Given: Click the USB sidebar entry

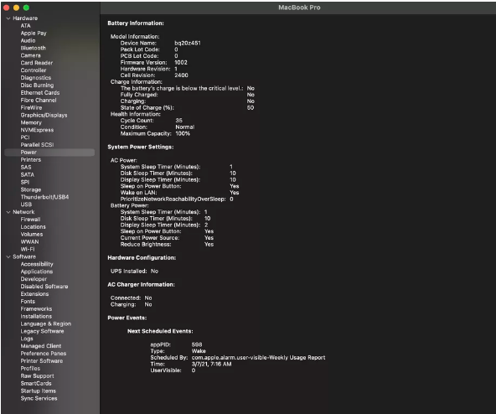Looking at the screenshot, I should (26, 204).
